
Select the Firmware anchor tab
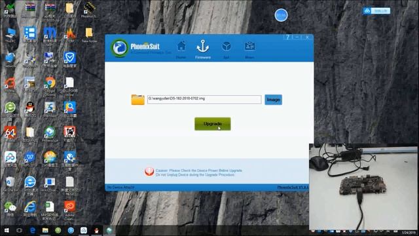[202, 50]
